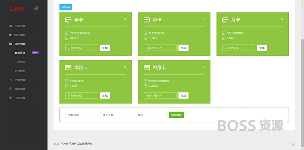Image resolution: width=304 pixels, height=150 pixels.
Task: Click 生成 button on the 体验卡 card
Action: [x=105, y=95]
